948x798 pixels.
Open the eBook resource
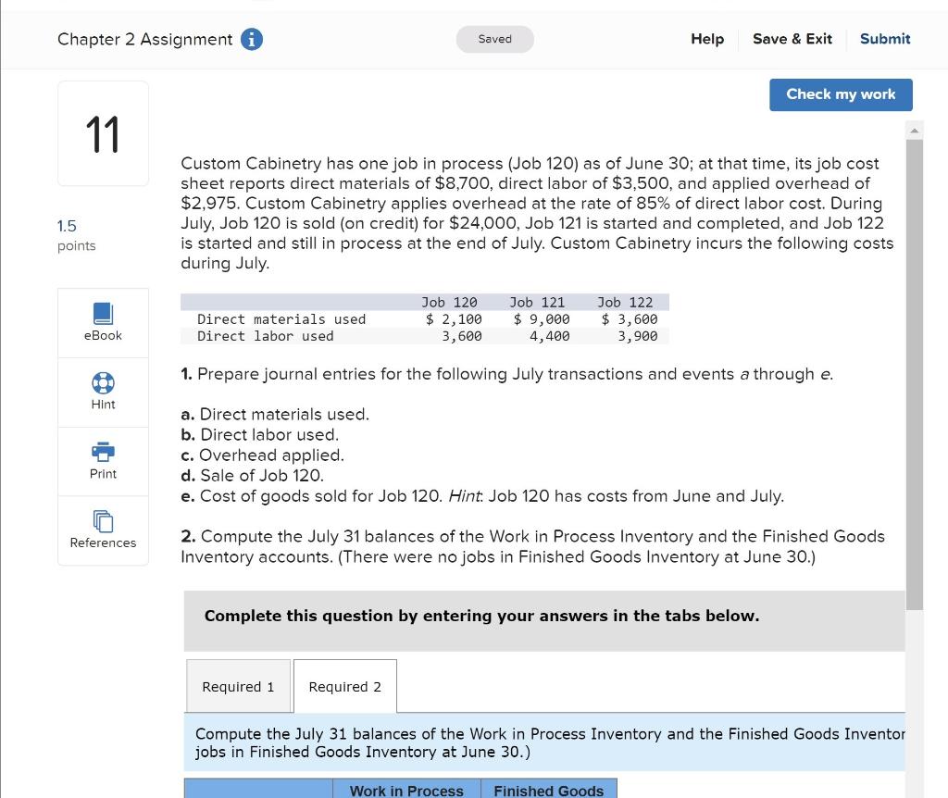coord(102,321)
